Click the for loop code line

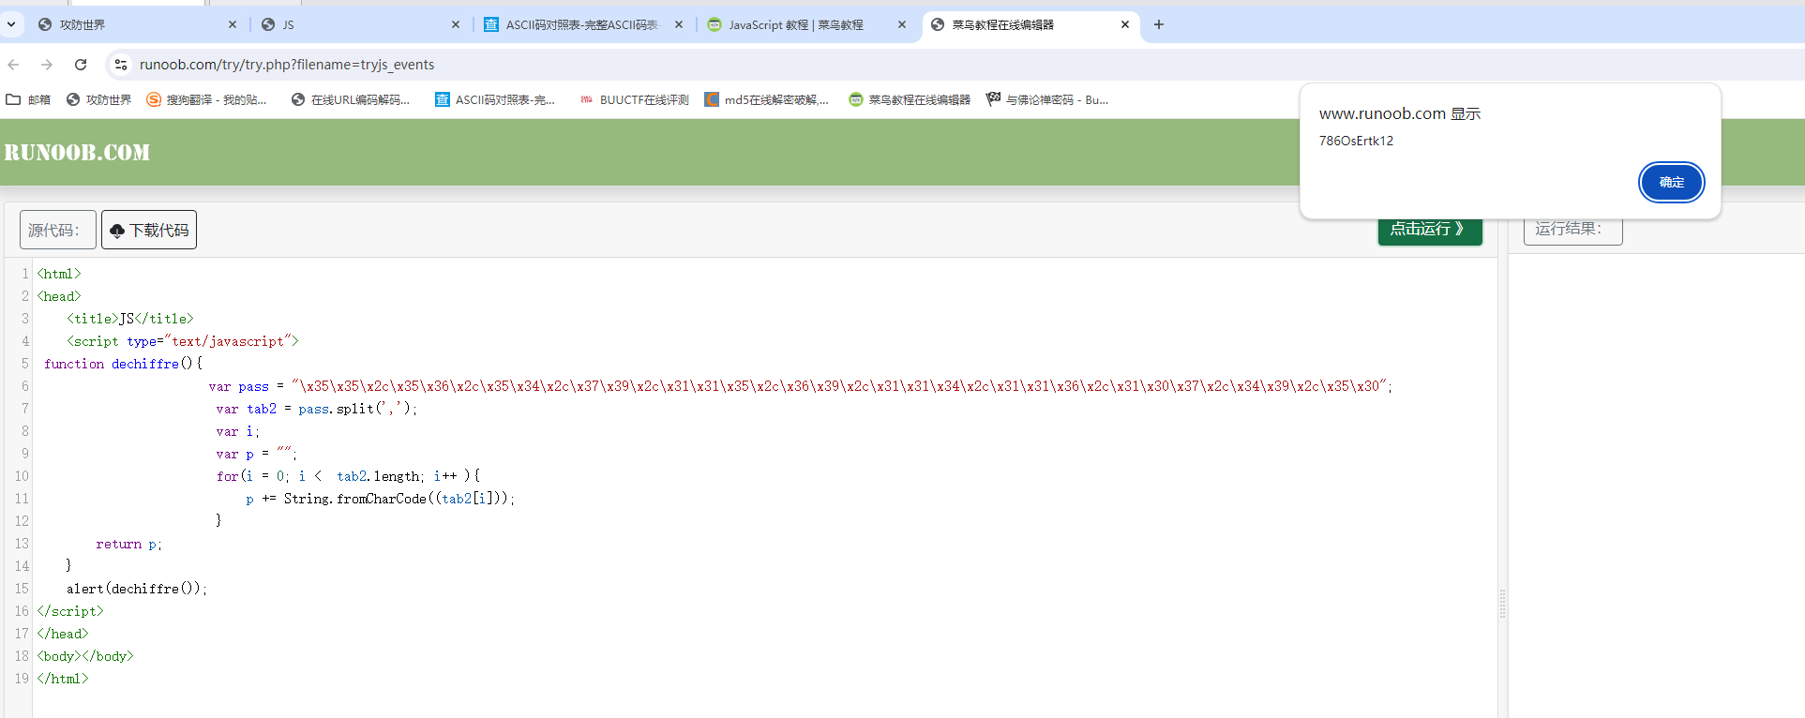pos(348,476)
